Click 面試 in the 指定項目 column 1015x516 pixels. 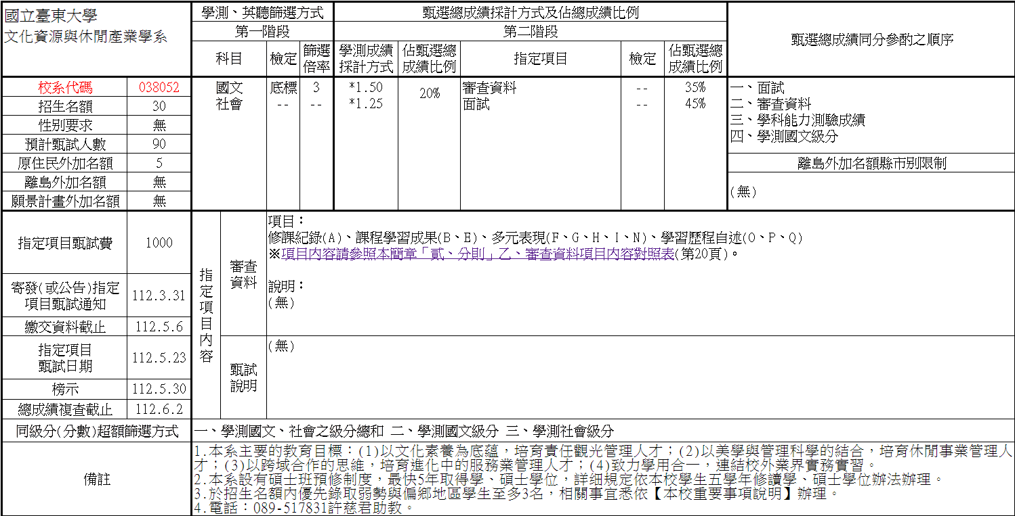pos(476,103)
